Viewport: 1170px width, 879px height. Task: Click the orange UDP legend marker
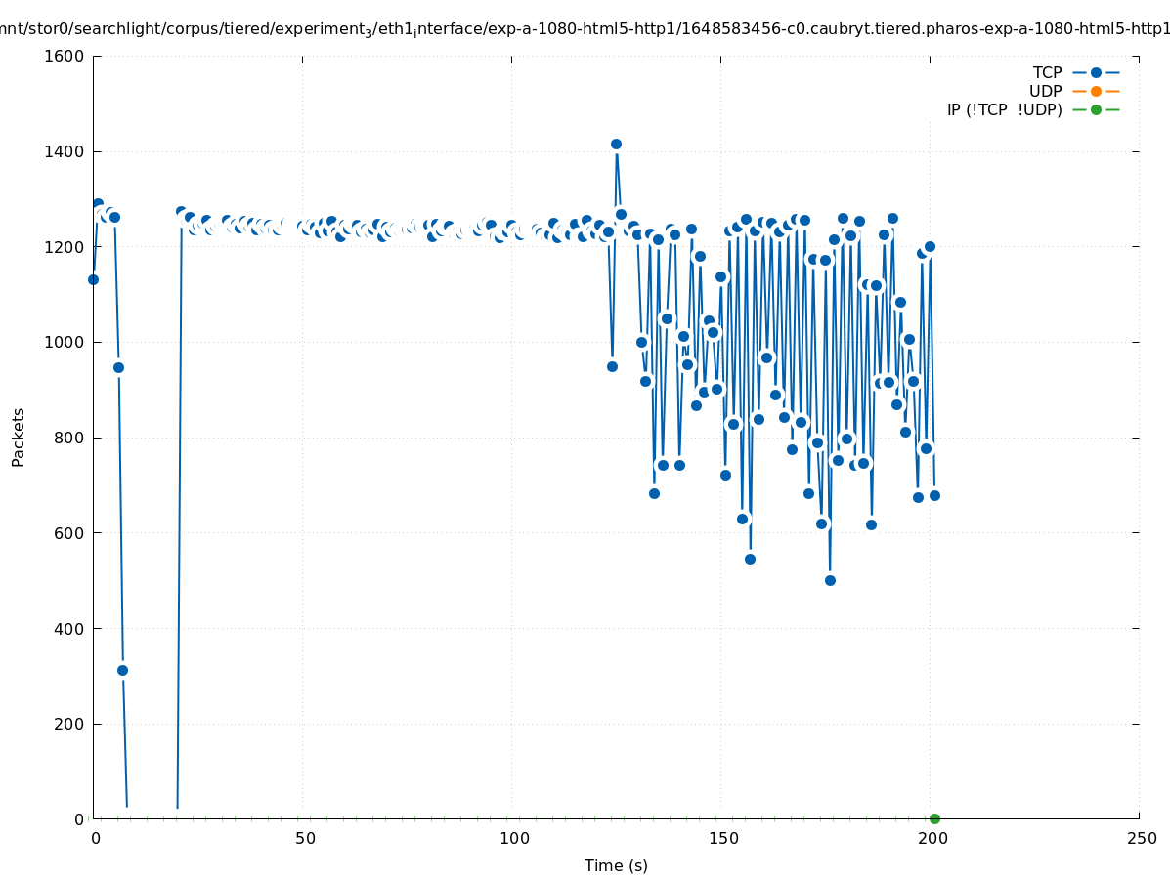[x=1096, y=91]
